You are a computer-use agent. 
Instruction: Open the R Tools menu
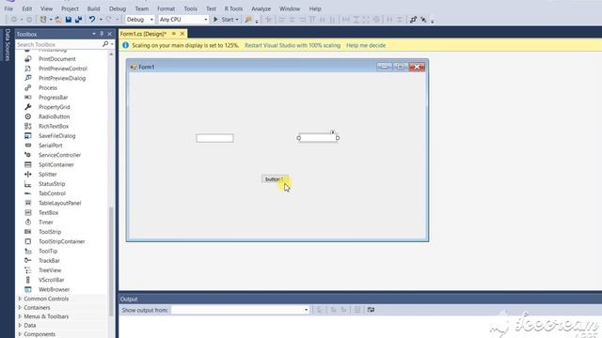coord(233,8)
